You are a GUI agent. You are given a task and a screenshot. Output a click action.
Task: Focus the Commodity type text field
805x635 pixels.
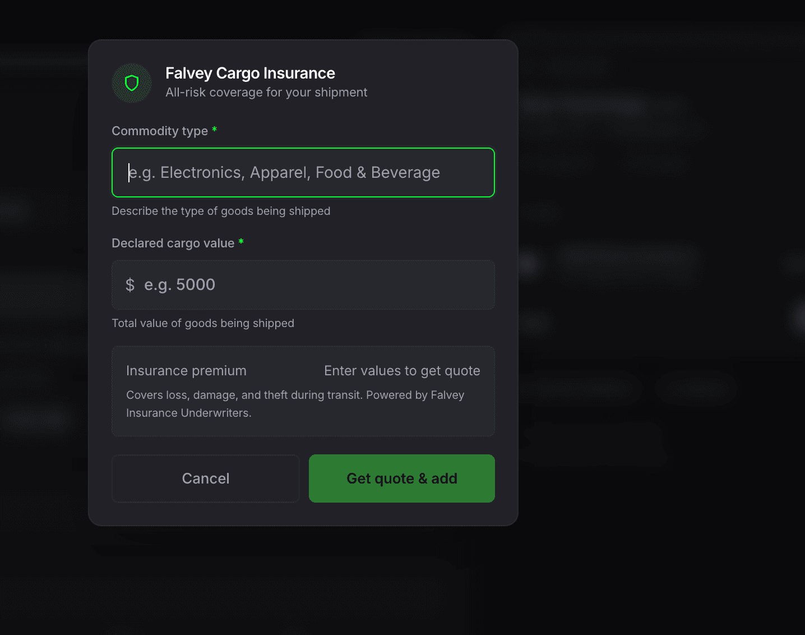coord(303,173)
